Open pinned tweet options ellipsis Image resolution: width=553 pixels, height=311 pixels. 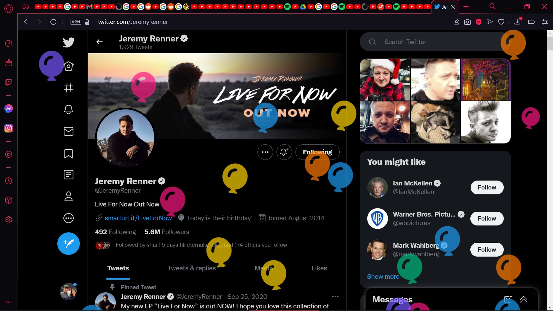tap(335, 297)
